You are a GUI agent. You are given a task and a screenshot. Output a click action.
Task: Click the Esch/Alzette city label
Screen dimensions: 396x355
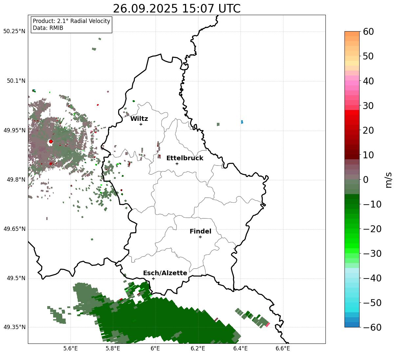click(165, 273)
